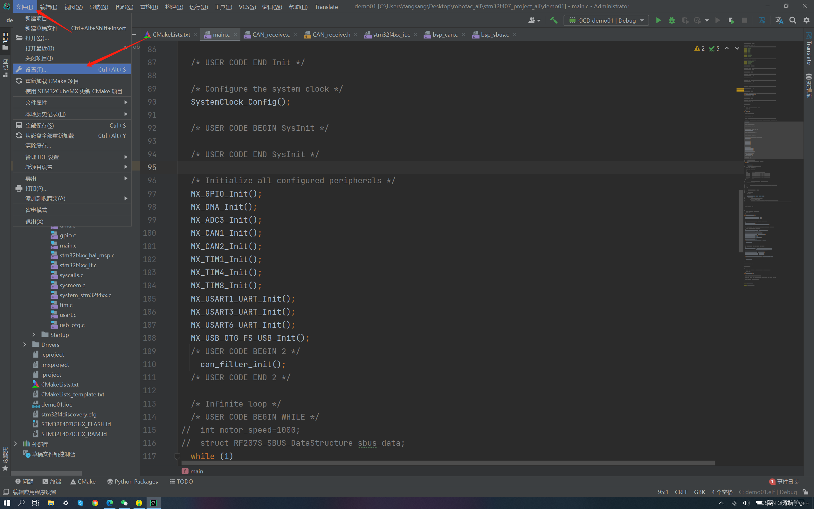Open the OCD demo01 | Debug configuration dropdown
Viewport: 814px width, 509px height.
[x=606, y=20]
